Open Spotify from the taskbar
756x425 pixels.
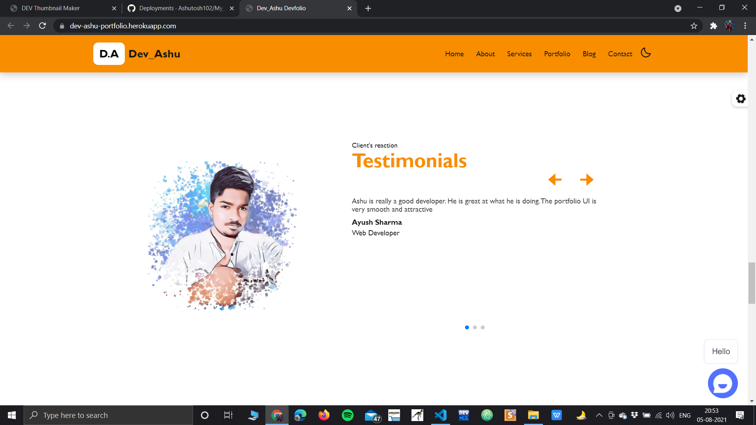pyautogui.click(x=348, y=415)
